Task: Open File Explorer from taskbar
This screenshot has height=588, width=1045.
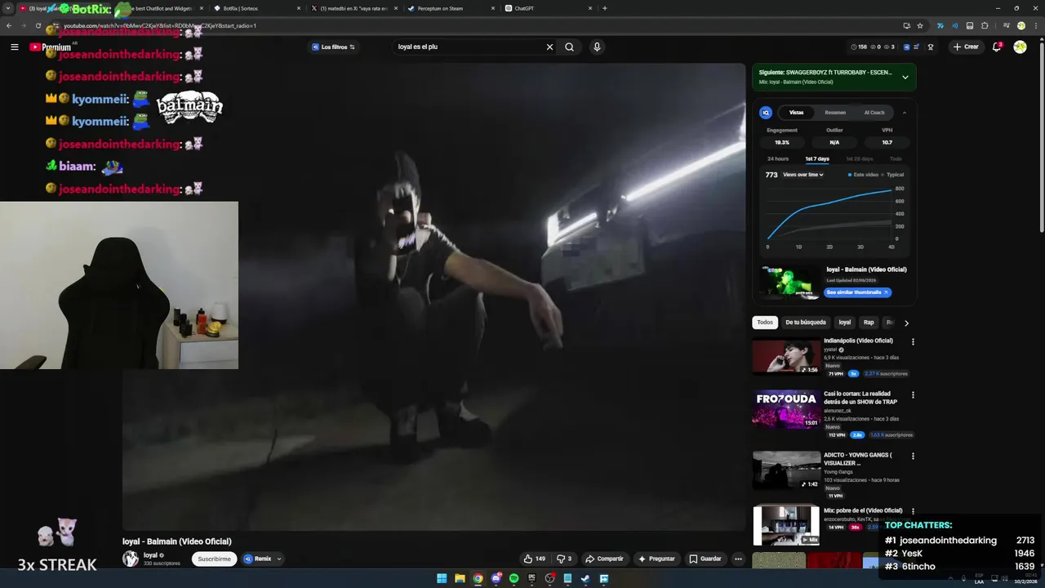Action: click(x=460, y=578)
